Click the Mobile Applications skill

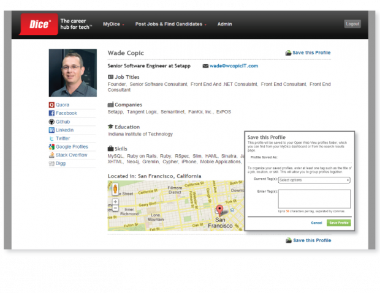220,161
